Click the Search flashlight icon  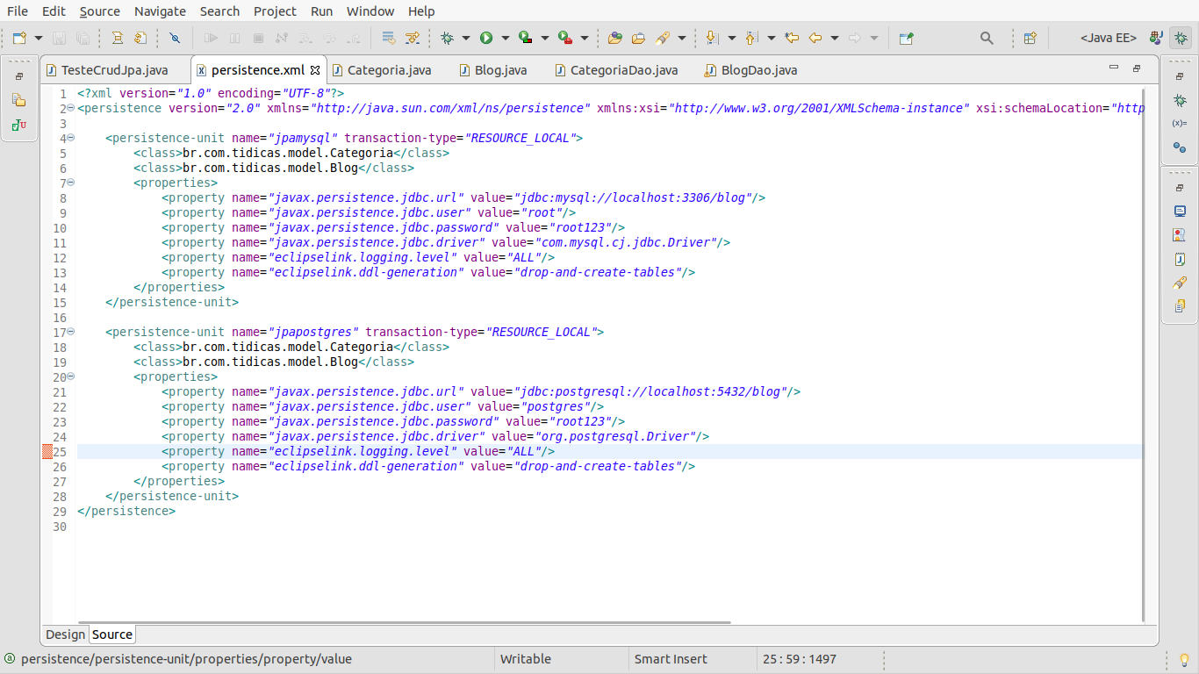pyautogui.click(x=663, y=38)
